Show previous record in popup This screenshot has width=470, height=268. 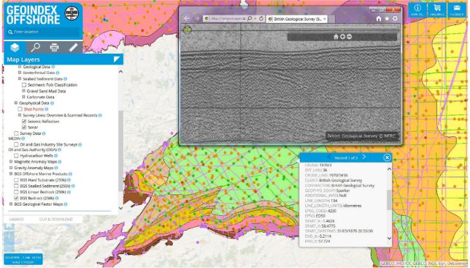329,157
